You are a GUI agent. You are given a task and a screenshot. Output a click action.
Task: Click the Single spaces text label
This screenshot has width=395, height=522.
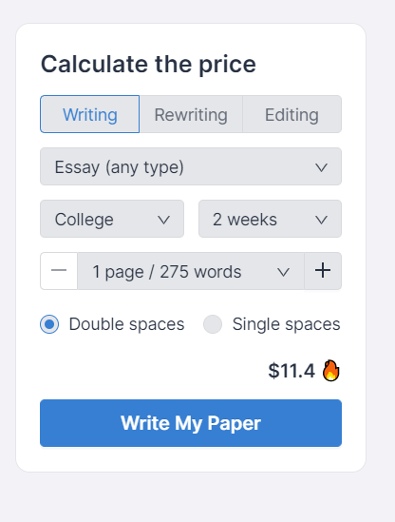[286, 324]
